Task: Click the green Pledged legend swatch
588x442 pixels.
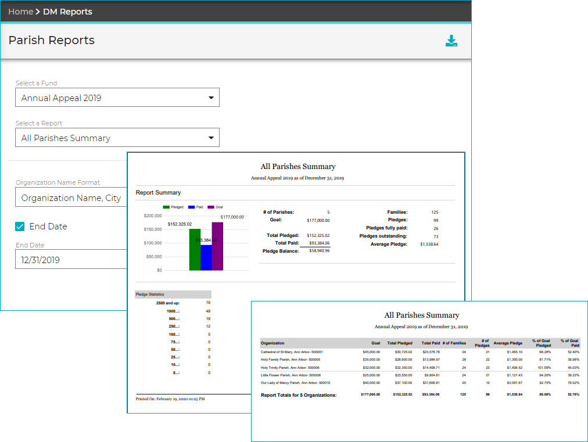Action: [166, 207]
